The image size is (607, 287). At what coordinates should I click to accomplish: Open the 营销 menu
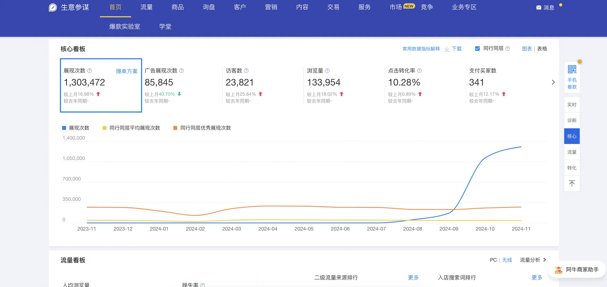tap(271, 7)
